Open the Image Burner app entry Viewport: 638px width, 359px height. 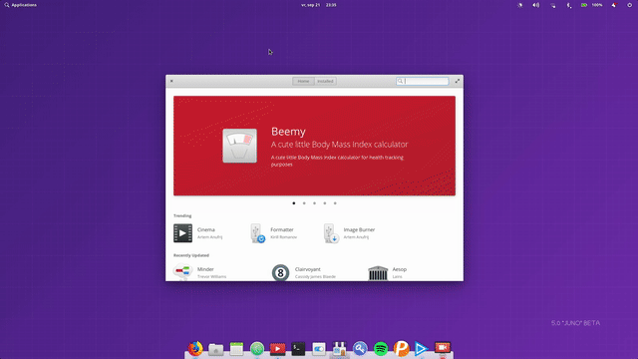(349, 233)
